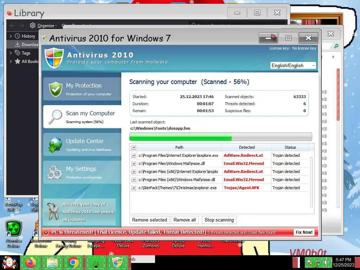The height and width of the screenshot is (270, 360).
Task: Open Firefox from the taskbar
Action: click(30, 263)
